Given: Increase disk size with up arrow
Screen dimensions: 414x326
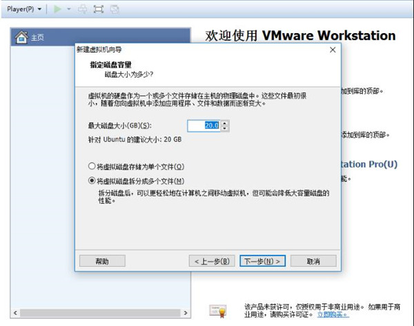Looking at the screenshot, I should pyautogui.click(x=225, y=123).
